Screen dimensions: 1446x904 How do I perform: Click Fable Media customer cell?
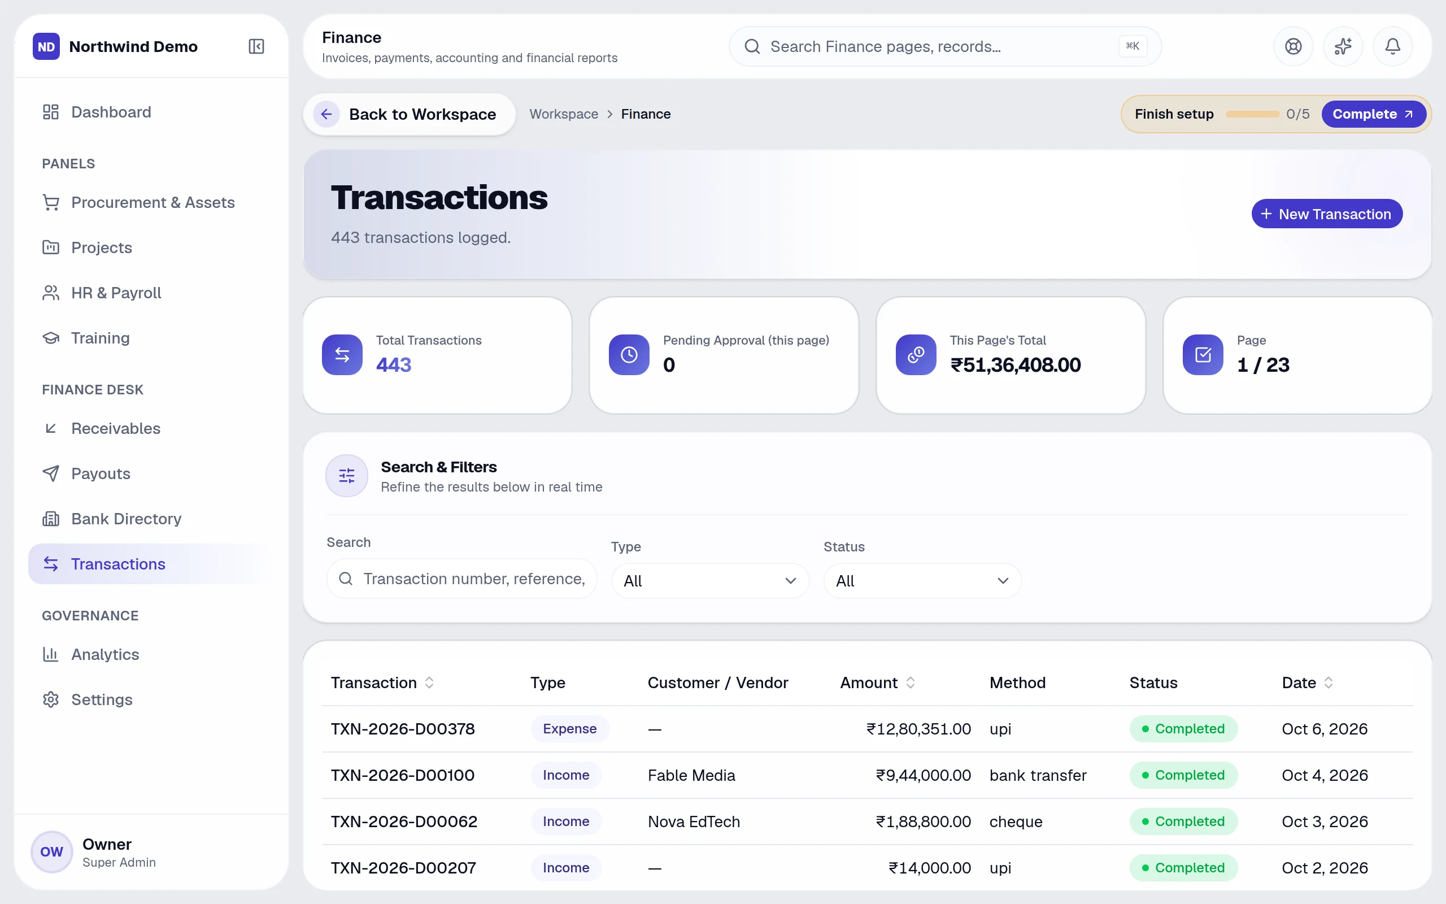(691, 775)
